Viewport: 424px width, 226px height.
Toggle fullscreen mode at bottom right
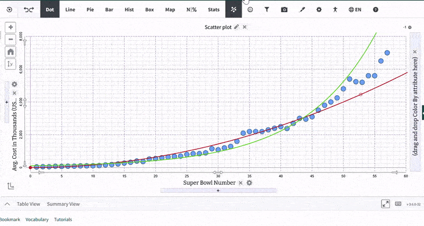tap(386, 204)
